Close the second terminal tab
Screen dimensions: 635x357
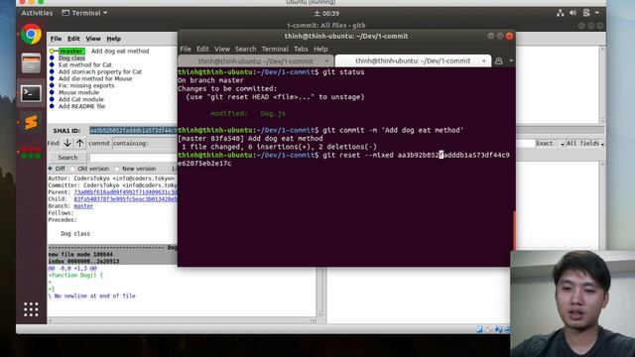483,60
